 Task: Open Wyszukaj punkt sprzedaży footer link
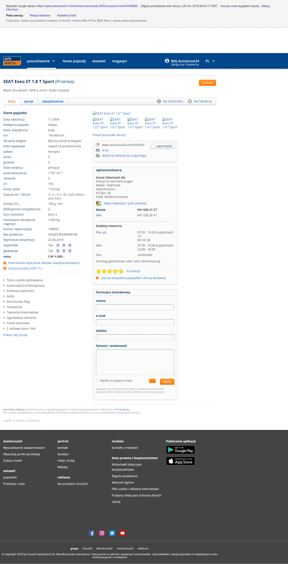22,454
